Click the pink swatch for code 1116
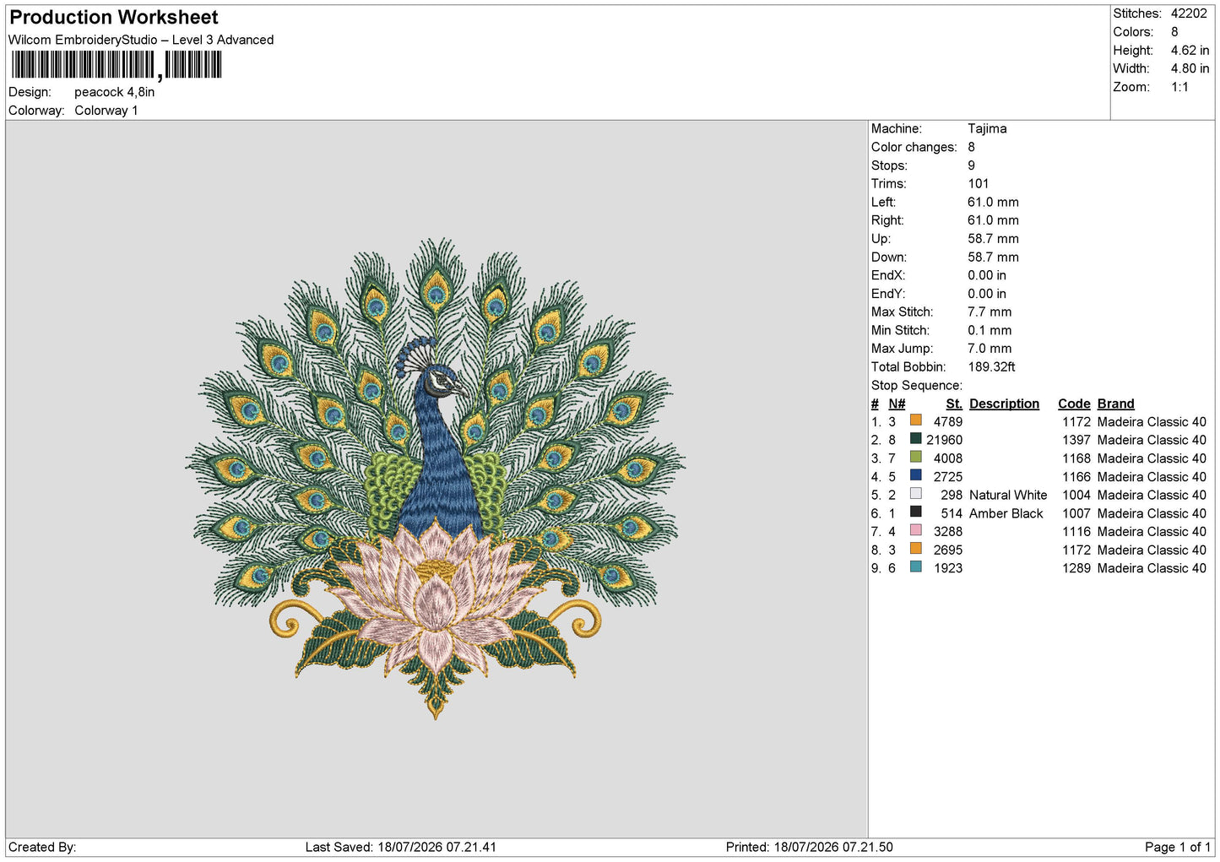The image size is (1220, 862). (916, 530)
